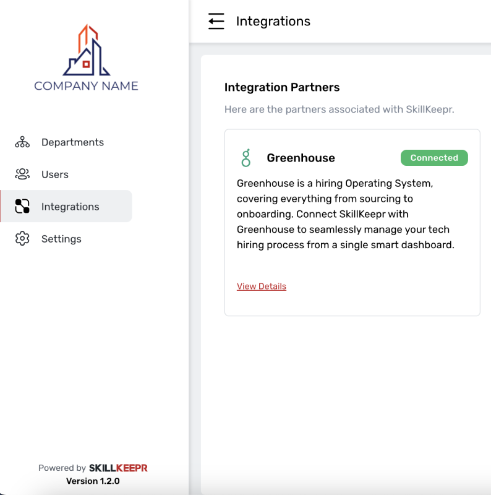Collapse sidebar with the menu arrow icon
Image resolution: width=491 pixels, height=495 pixels.
tap(216, 21)
